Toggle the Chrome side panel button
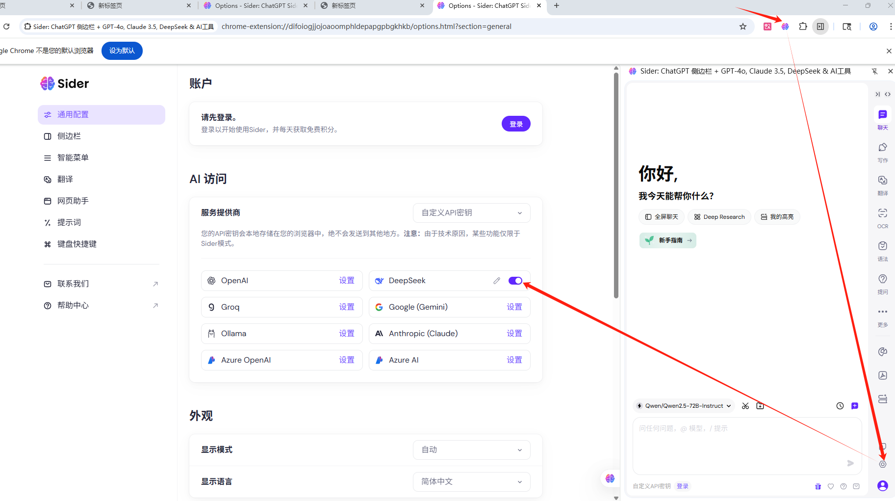The width and height of the screenshot is (895, 501). pyautogui.click(x=820, y=26)
